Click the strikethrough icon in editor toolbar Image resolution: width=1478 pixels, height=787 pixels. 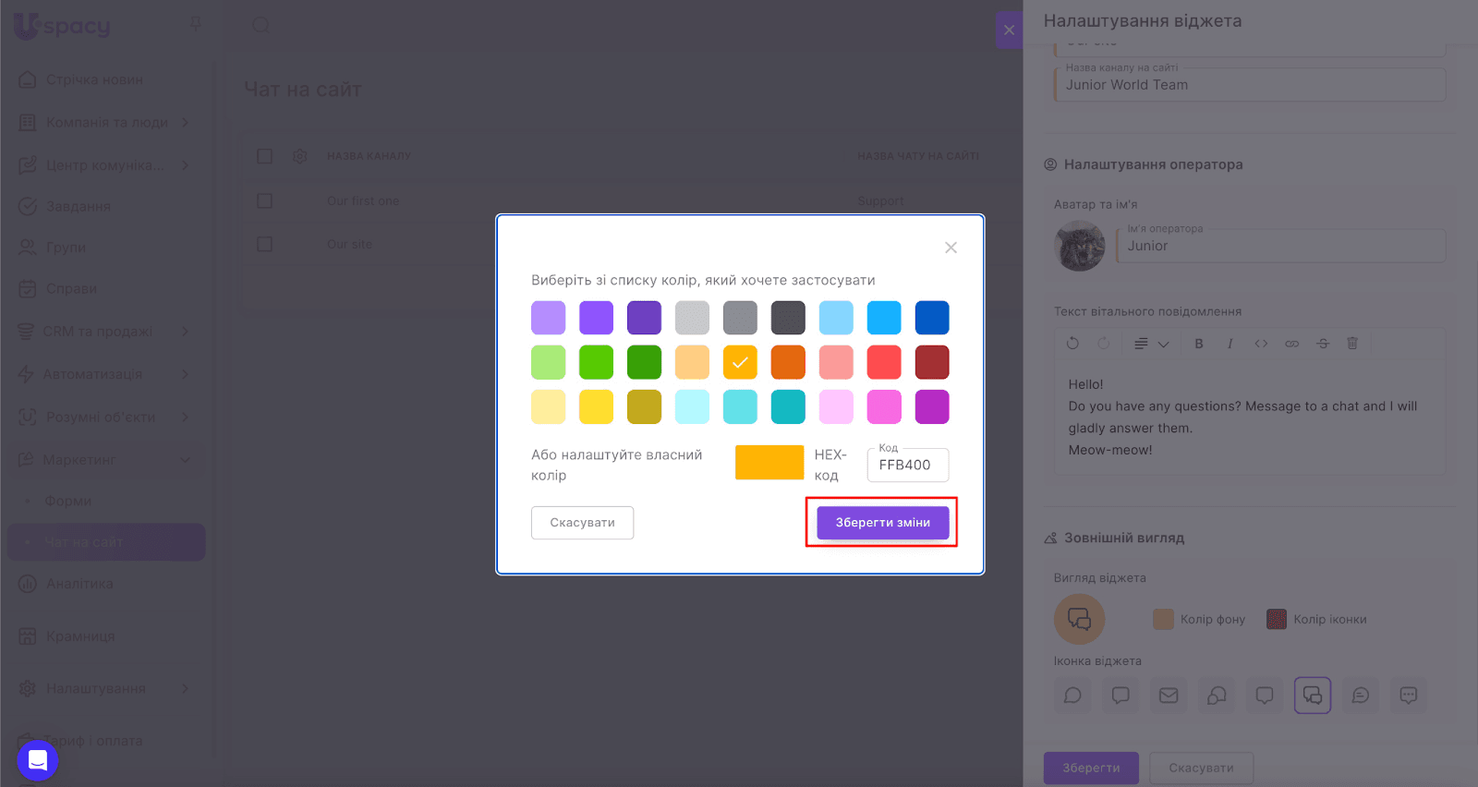click(1323, 344)
